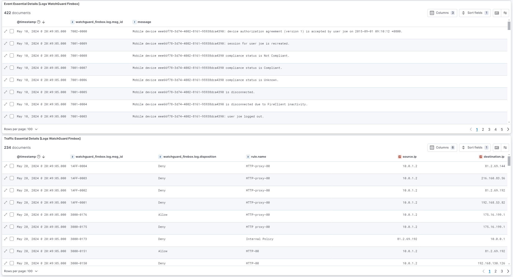Image resolution: width=513 pixels, height=277 pixels.
Task: Go to page 3 of Event documents
Action: [x=489, y=129]
